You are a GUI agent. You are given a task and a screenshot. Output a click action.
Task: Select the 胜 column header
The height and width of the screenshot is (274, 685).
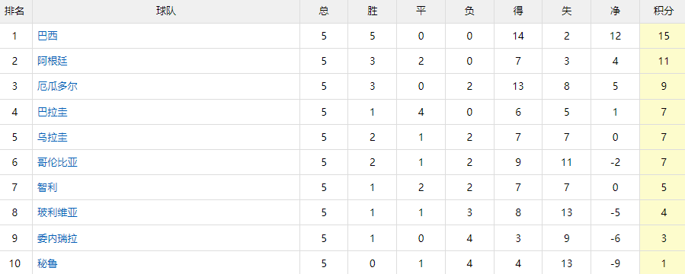pyautogui.click(x=372, y=11)
